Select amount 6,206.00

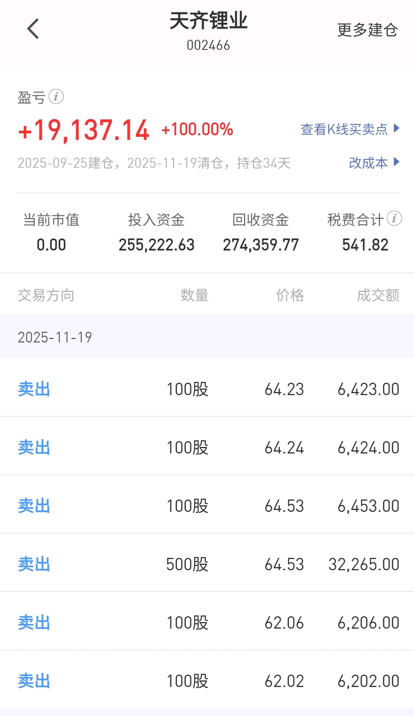point(368,623)
